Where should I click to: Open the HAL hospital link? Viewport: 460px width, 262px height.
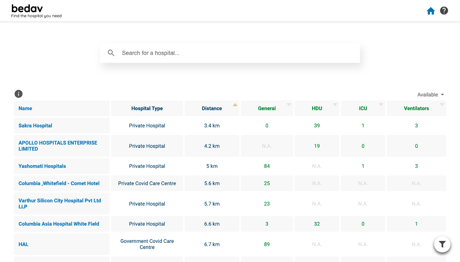tap(23, 244)
